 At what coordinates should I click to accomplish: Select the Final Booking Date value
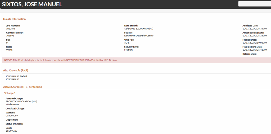pyautogui.click(x=255, y=50)
